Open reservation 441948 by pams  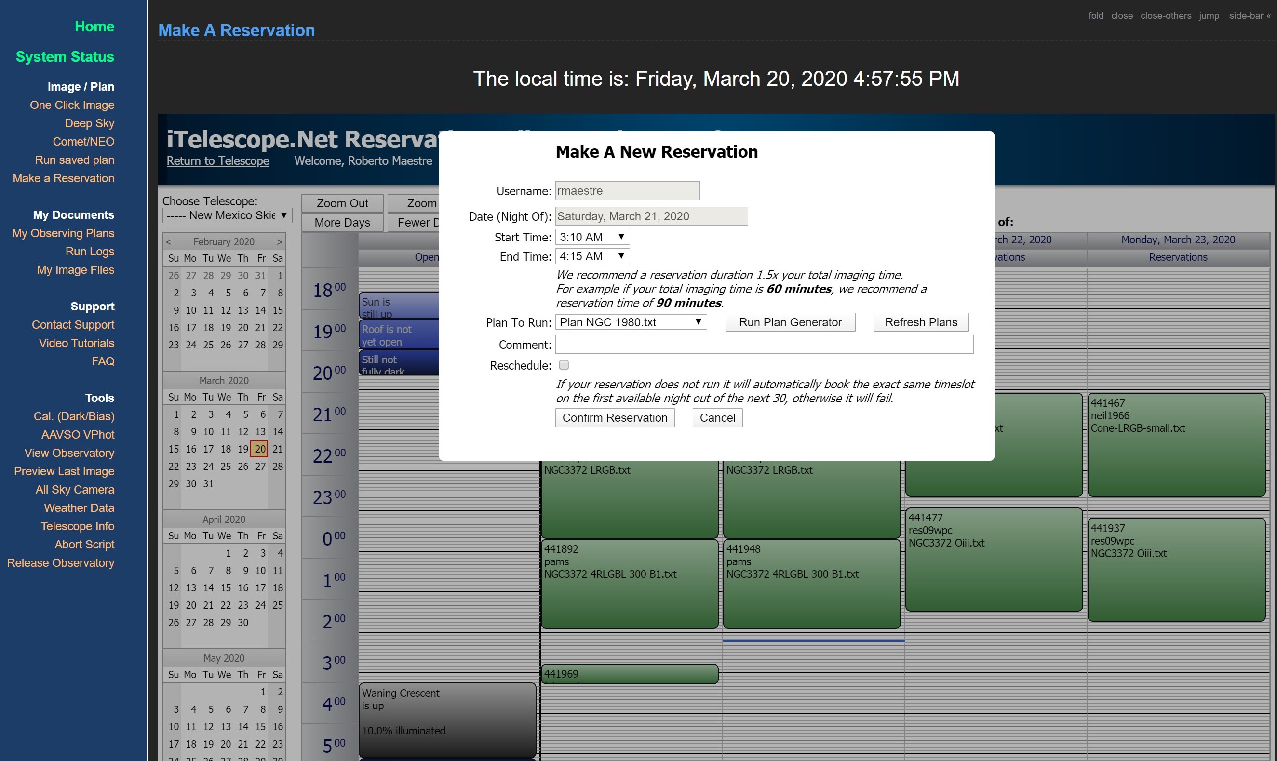click(811, 584)
